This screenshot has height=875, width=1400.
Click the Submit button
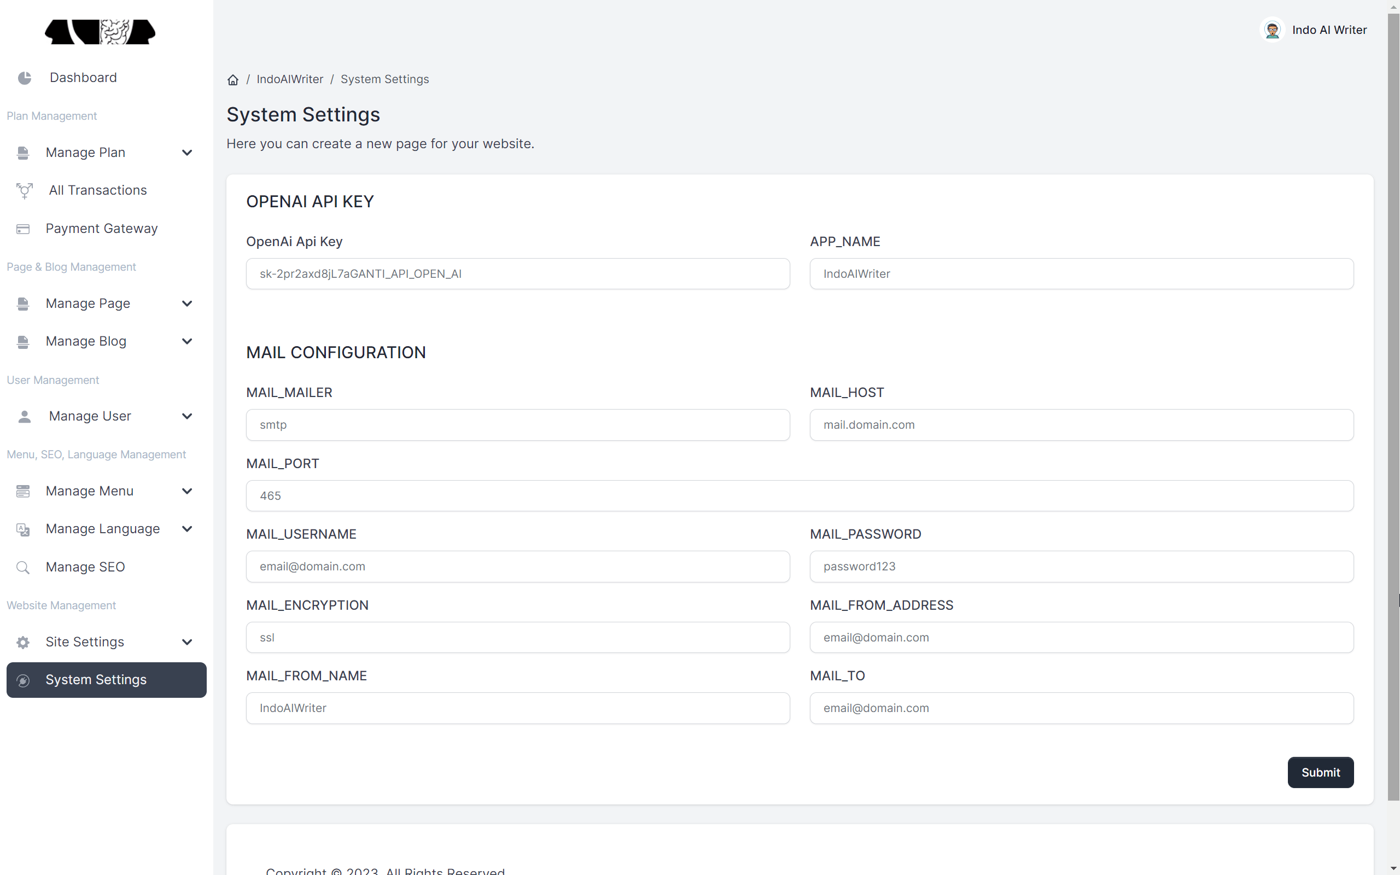click(x=1321, y=772)
